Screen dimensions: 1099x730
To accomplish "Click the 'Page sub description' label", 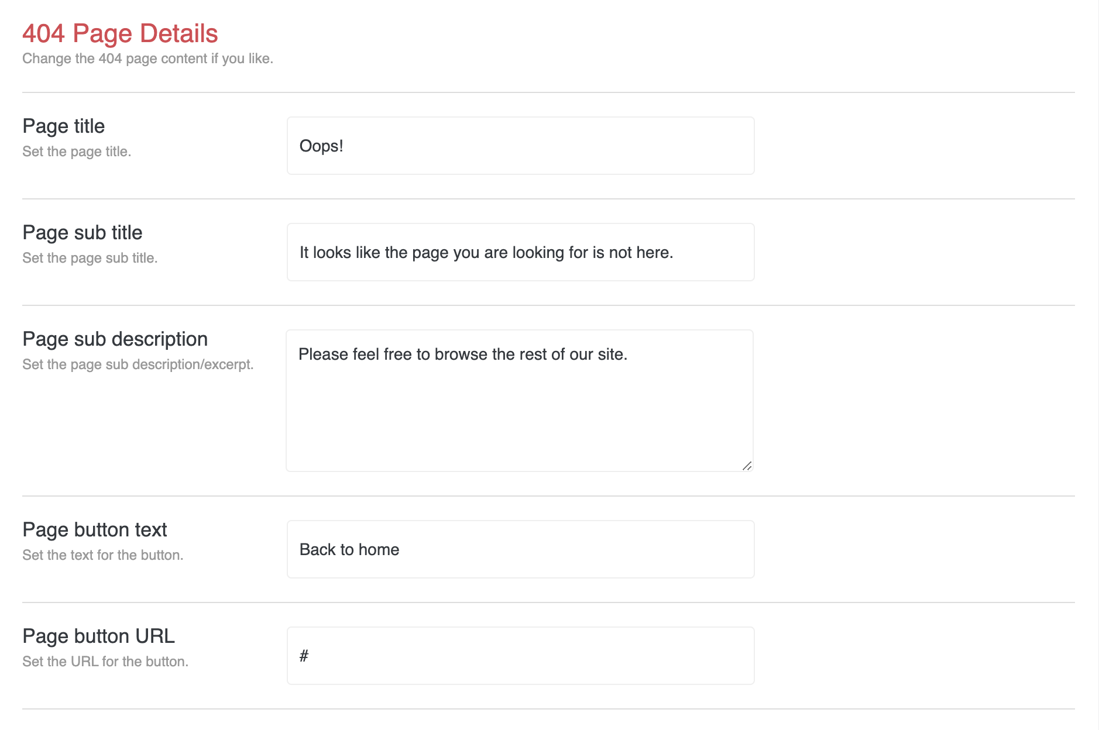I will point(115,339).
